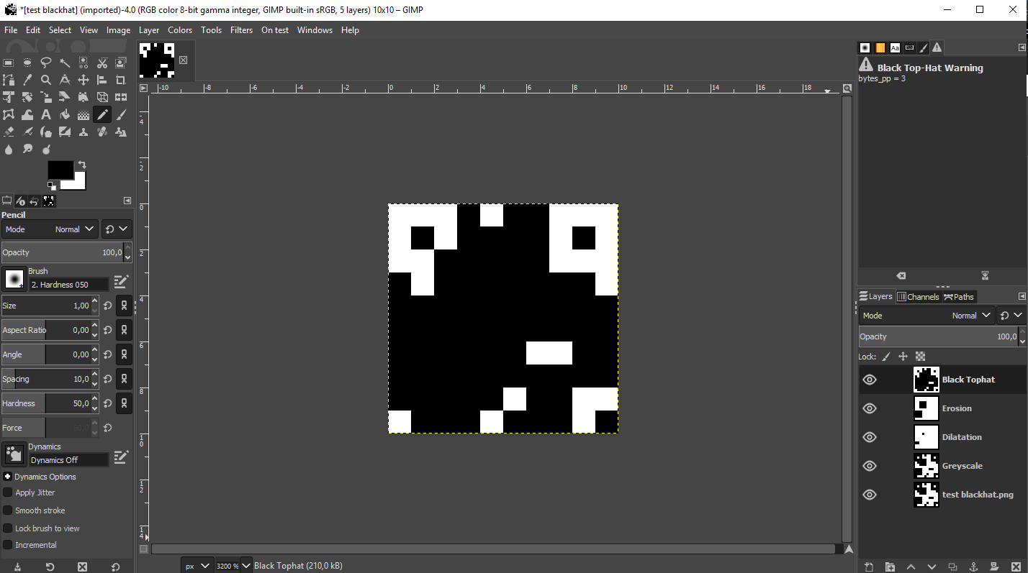This screenshot has height=573, width=1028.
Task: Open the Colors menu
Action: coord(180,30)
